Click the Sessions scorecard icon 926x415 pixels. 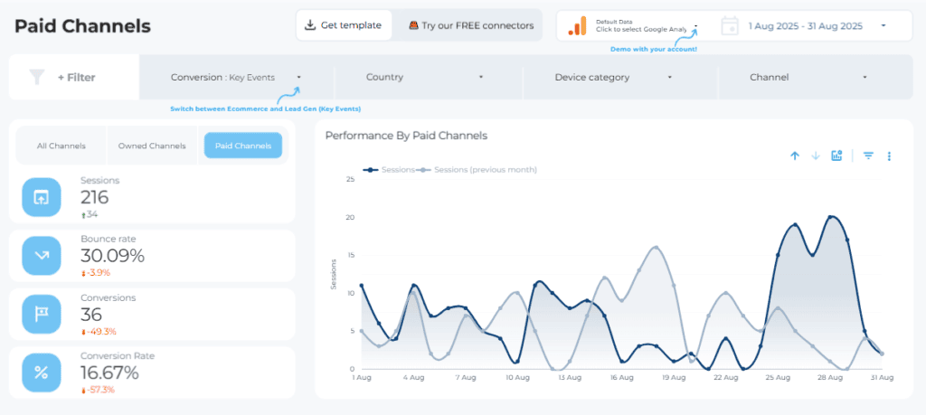click(42, 197)
